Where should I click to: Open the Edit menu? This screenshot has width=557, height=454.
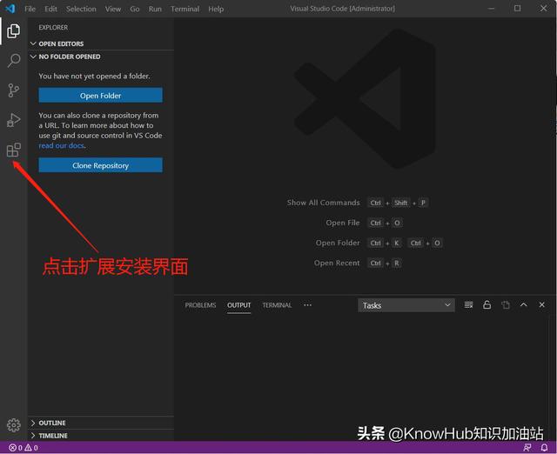(x=50, y=9)
